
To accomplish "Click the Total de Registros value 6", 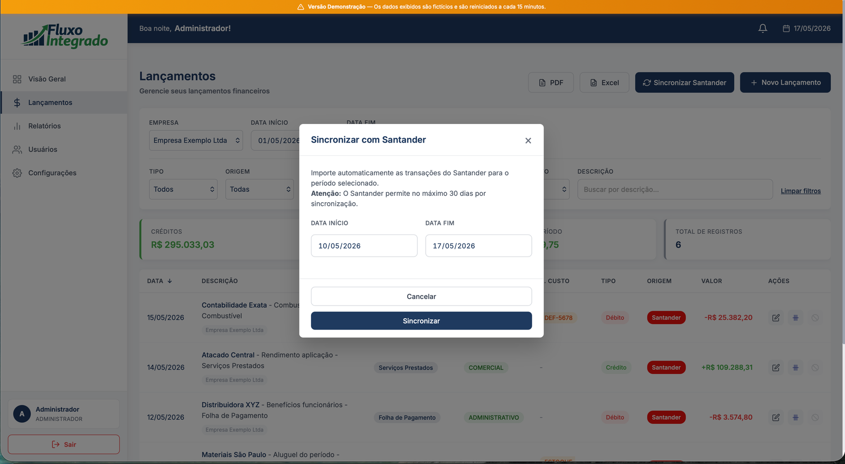I will click(678, 245).
